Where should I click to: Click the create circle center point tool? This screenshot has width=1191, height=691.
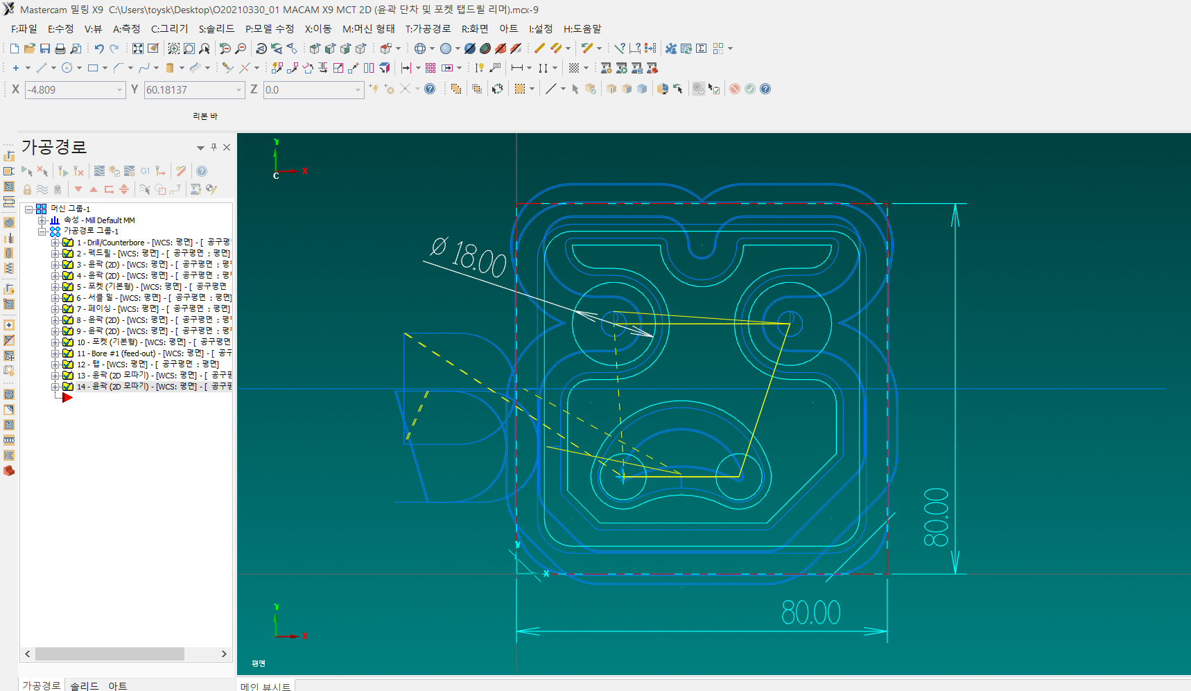tap(67, 68)
